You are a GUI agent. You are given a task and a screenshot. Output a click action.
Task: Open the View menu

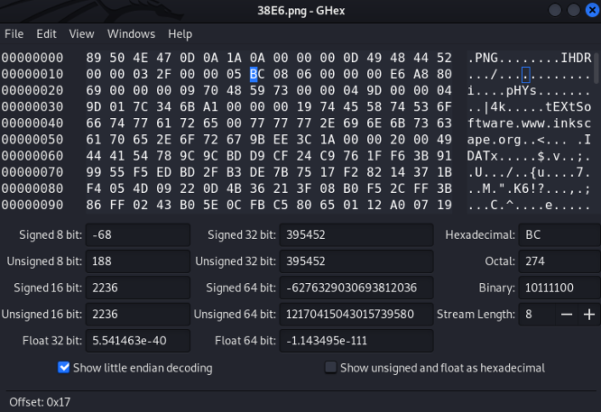[x=81, y=34]
